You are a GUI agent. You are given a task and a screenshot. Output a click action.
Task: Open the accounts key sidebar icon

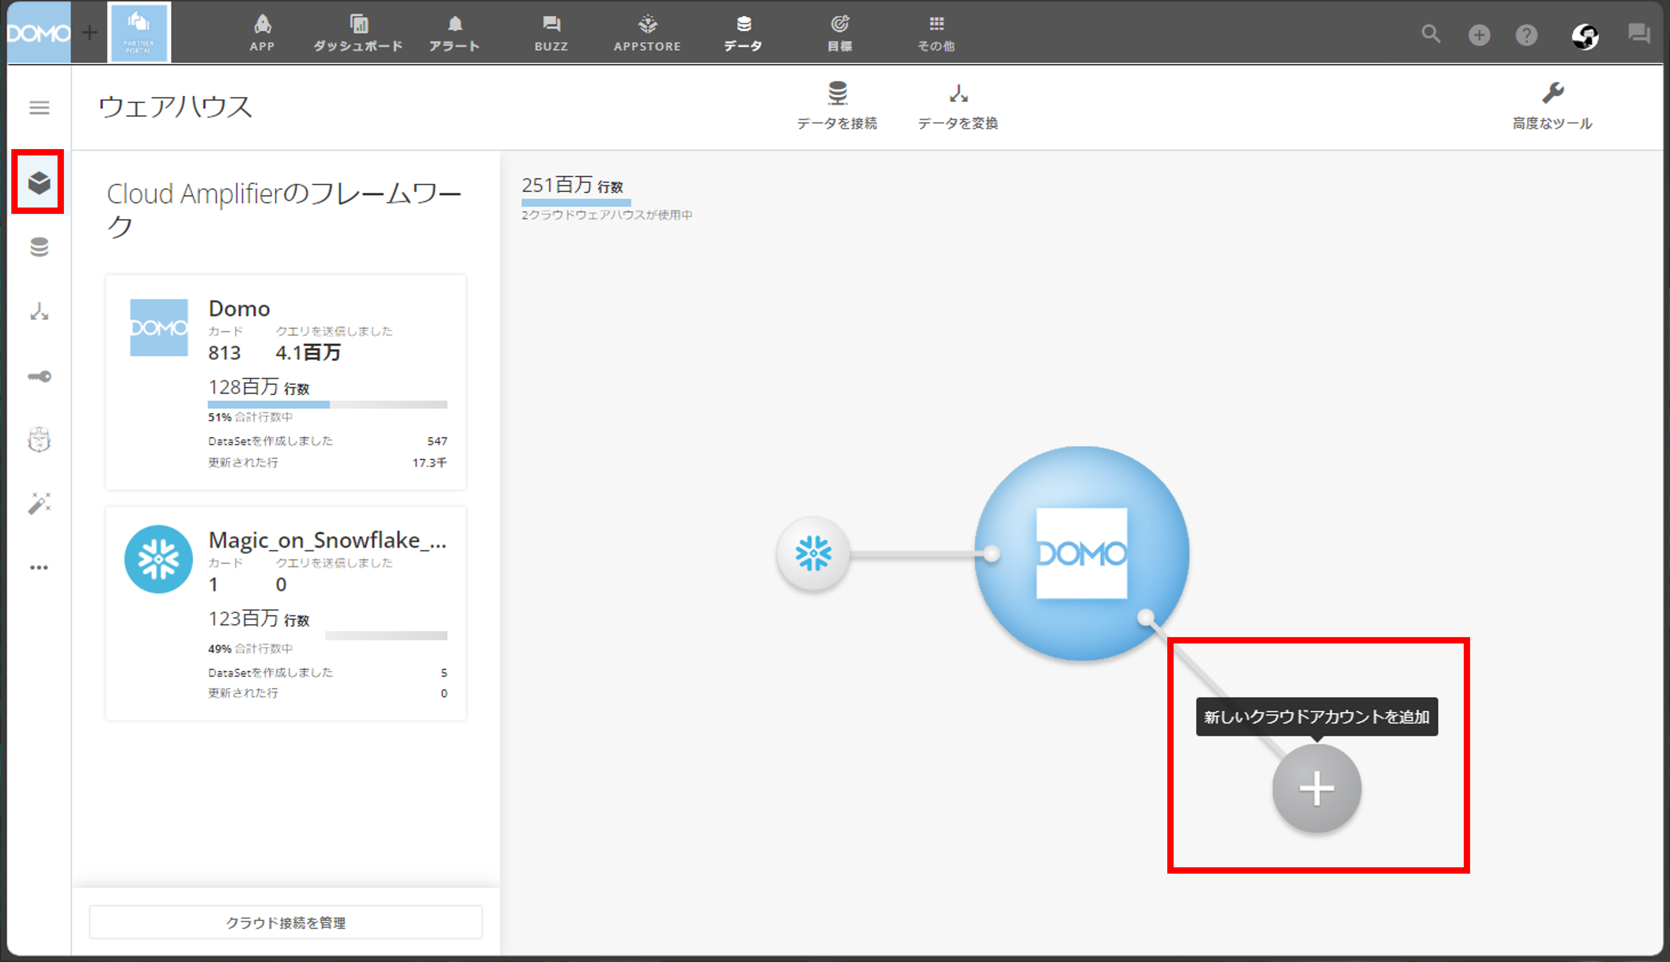(39, 376)
